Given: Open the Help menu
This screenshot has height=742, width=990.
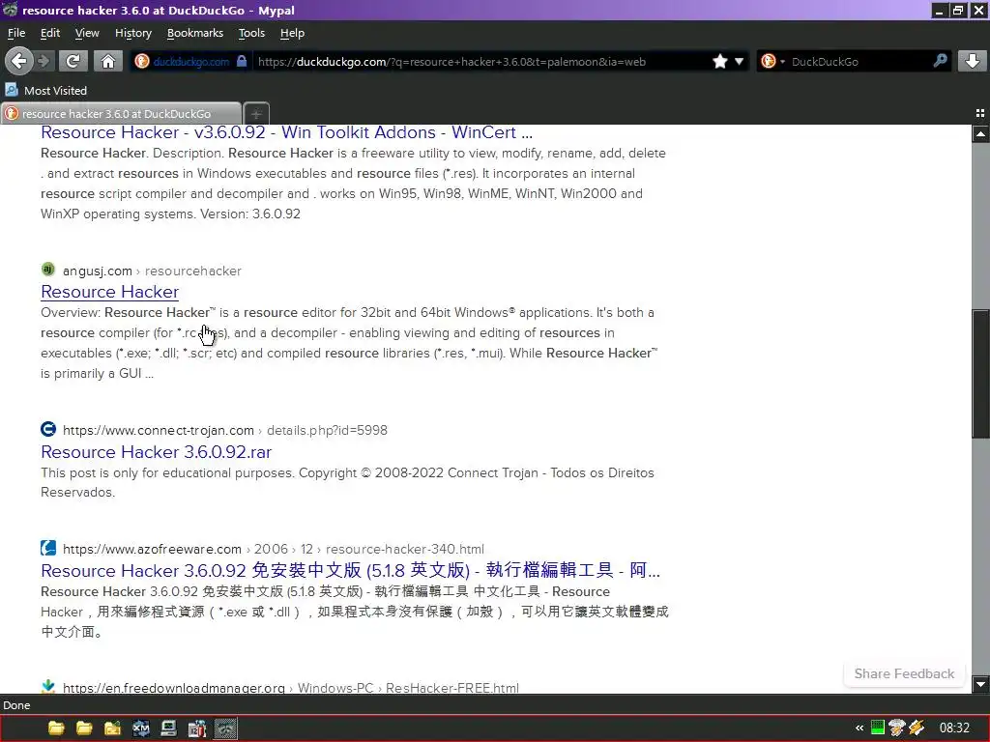Looking at the screenshot, I should (292, 33).
